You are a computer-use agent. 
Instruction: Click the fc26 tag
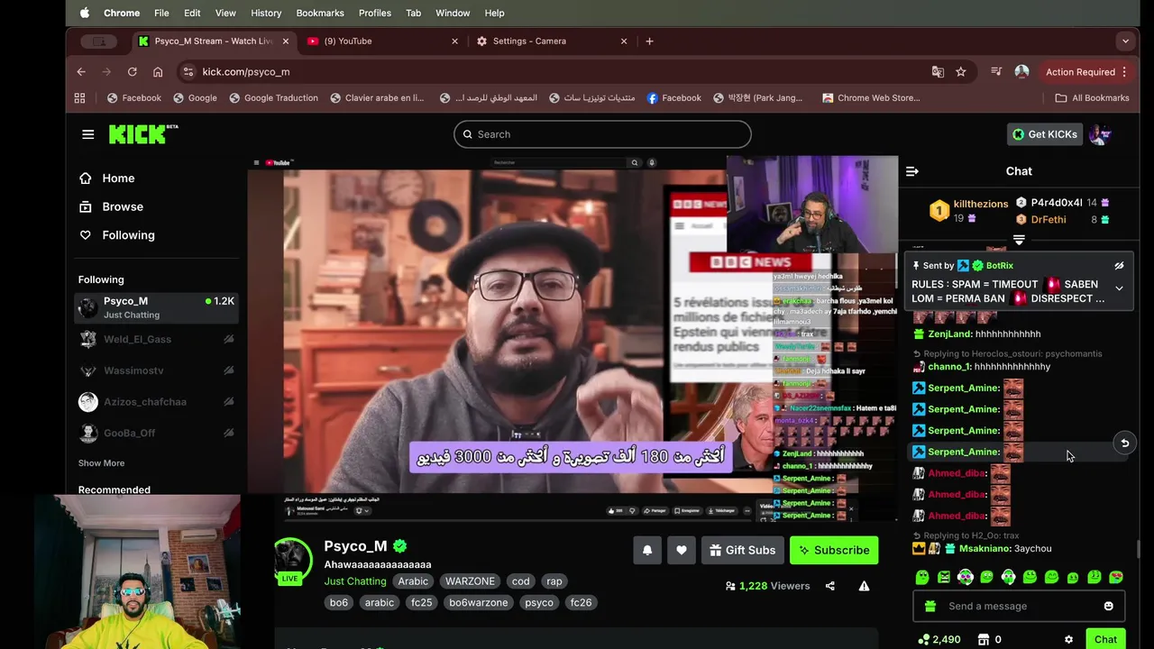point(581,602)
